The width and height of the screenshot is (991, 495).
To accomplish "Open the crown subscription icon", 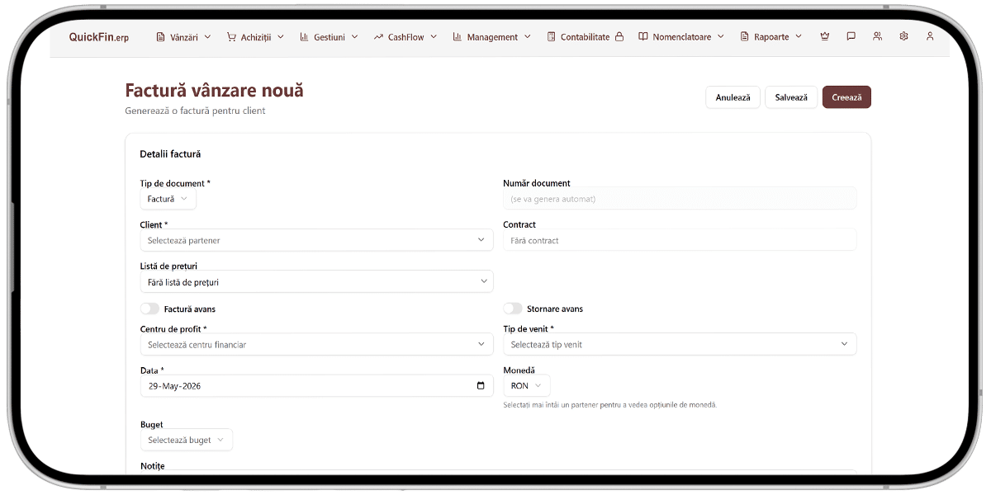I will coord(824,36).
